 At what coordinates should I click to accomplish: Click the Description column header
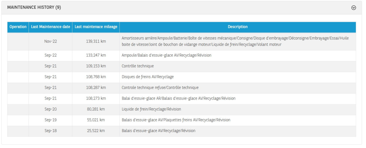click(238, 27)
